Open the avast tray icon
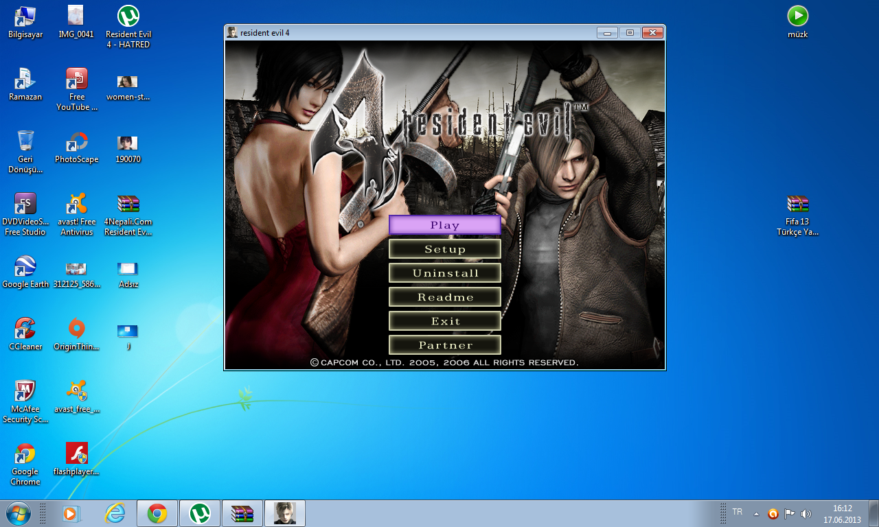 click(x=773, y=513)
